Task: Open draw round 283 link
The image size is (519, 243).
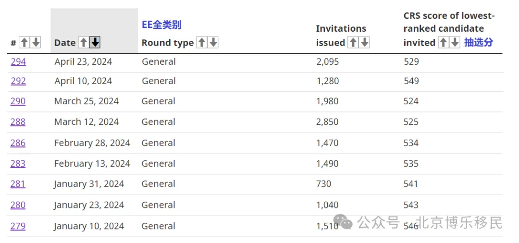Action: pyautogui.click(x=18, y=164)
